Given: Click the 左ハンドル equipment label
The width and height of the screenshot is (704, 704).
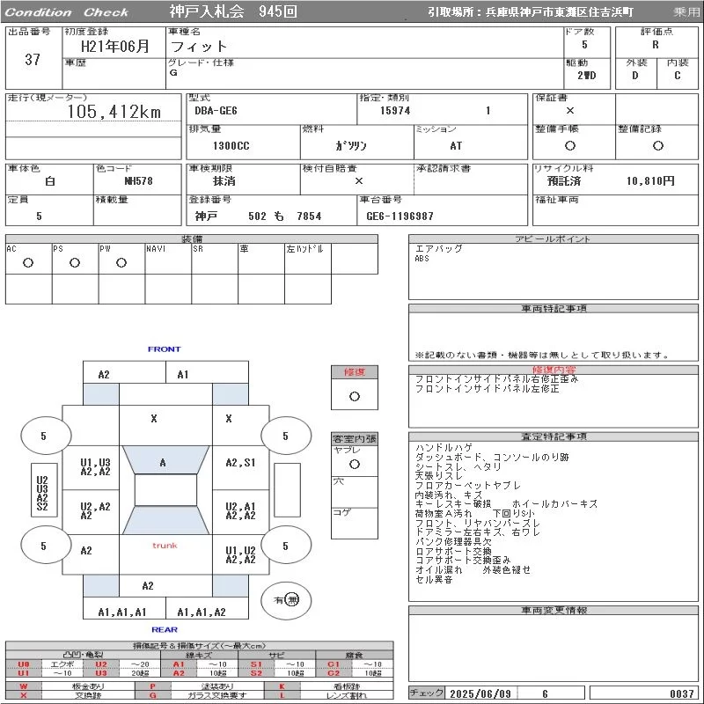Looking at the screenshot, I should [x=304, y=249].
